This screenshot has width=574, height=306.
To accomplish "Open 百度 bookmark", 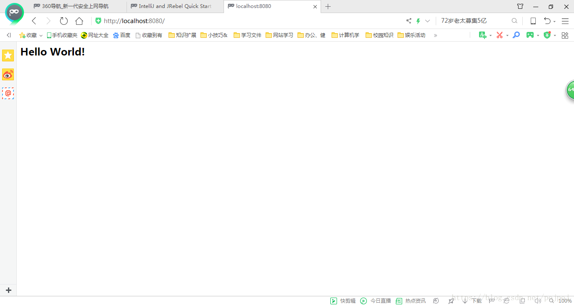I will [x=121, y=35].
